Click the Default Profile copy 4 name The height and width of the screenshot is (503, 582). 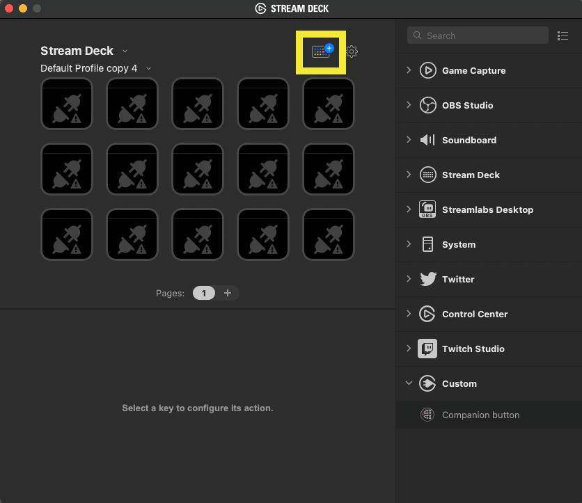click(x=88, y=68)
